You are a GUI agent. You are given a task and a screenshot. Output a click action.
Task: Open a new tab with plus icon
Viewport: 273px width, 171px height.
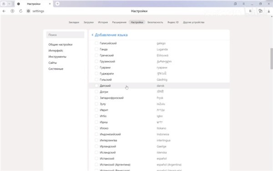[x=57, y=4]
